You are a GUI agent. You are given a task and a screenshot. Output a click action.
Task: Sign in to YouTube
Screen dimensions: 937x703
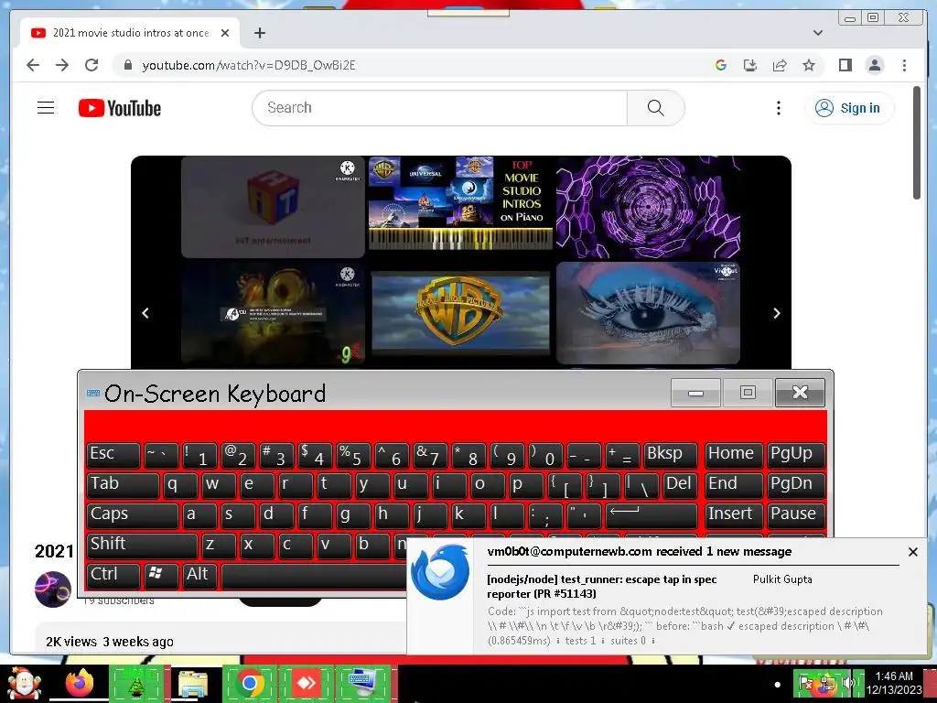pyautogui.click(x=849, y=108)
